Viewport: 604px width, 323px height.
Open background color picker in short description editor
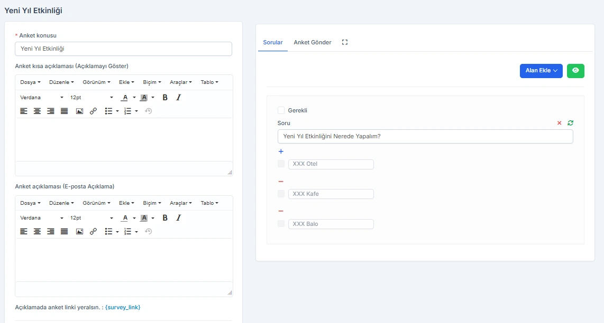click(144, 98)
